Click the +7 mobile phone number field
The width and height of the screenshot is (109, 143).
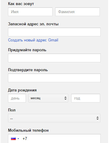54,139
